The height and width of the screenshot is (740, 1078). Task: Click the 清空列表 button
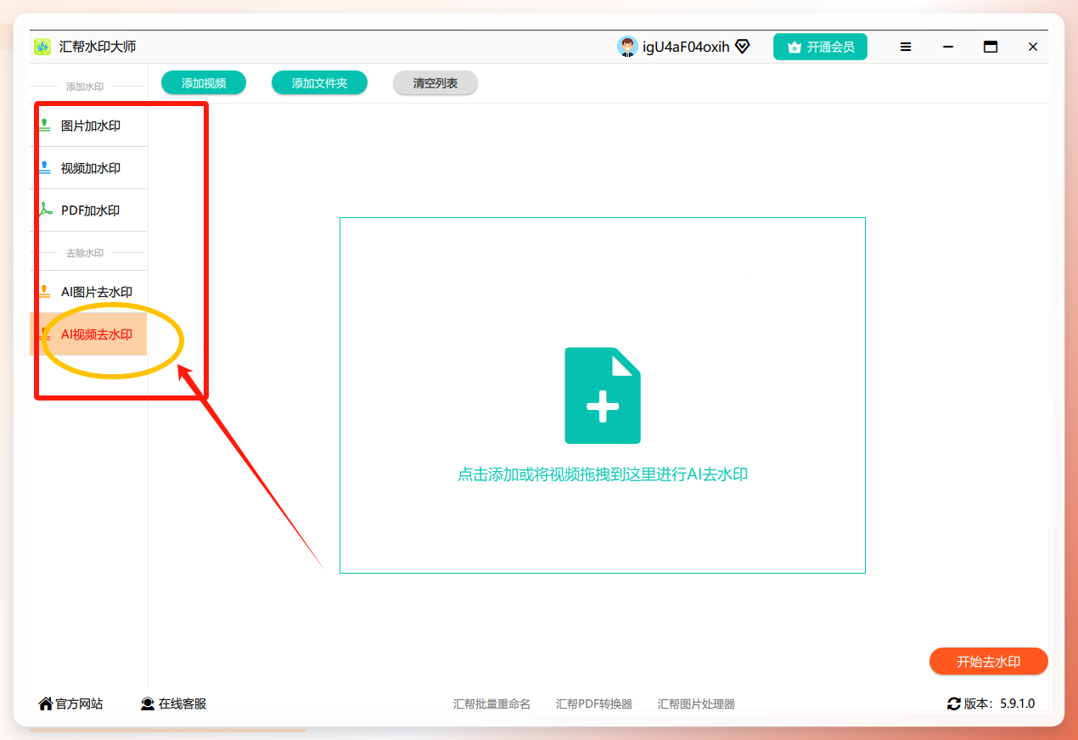click(x=435, y=83)
